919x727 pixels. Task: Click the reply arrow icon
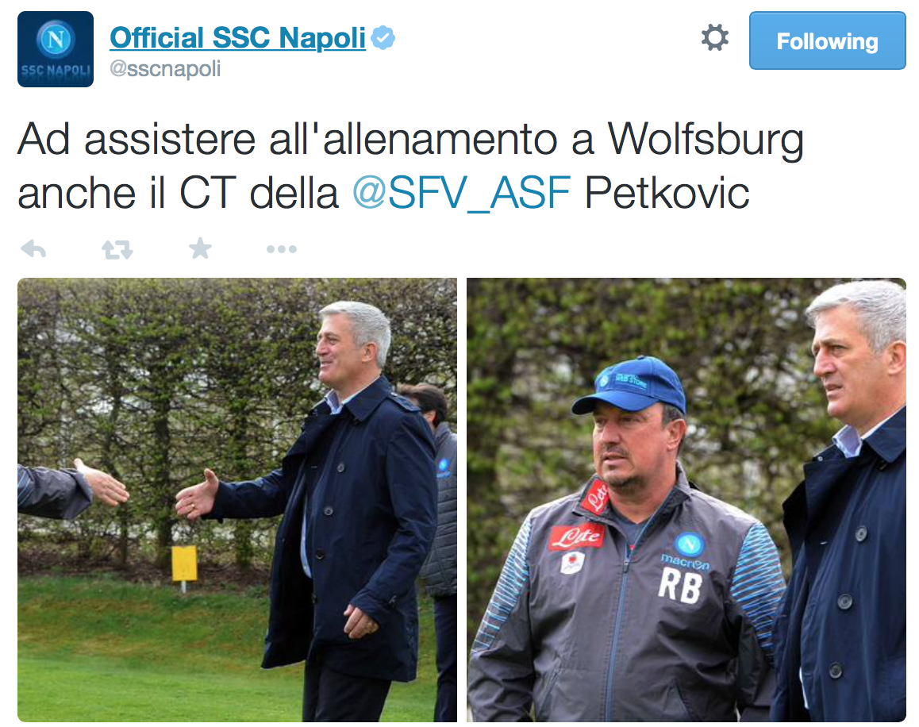click(x=33, y=249)
